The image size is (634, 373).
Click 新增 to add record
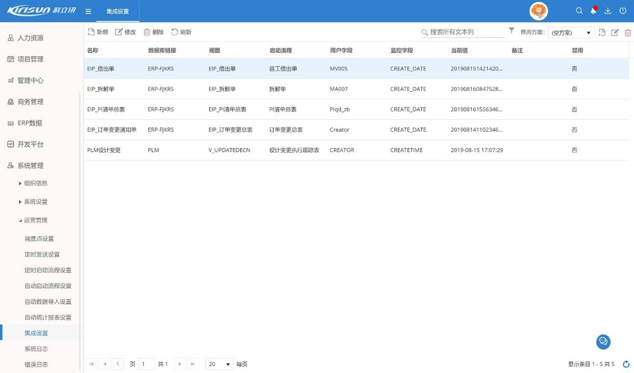[98, 32]
